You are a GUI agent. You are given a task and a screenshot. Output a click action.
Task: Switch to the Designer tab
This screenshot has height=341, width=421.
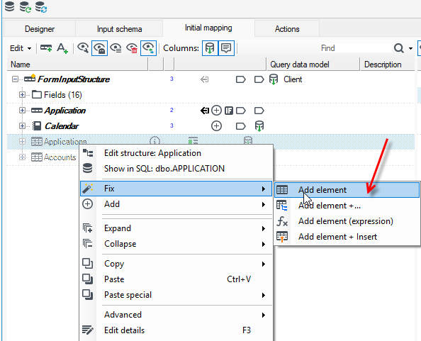tap(40, 29)
